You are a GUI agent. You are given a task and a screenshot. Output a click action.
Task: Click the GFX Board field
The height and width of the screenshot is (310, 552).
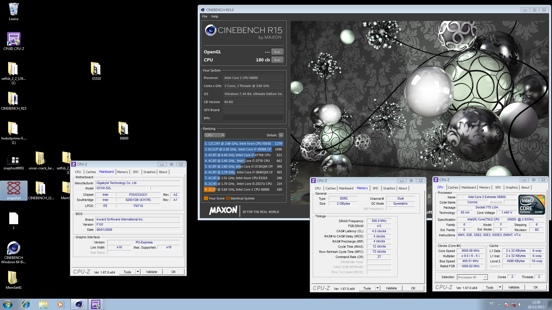click(x=253, y=110)
